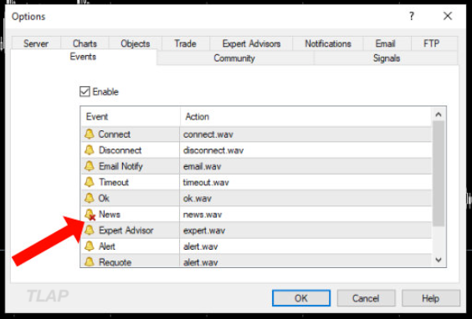Select the news.wav action cell
This screenshot has width=472, height=319.
coord(305,215)
